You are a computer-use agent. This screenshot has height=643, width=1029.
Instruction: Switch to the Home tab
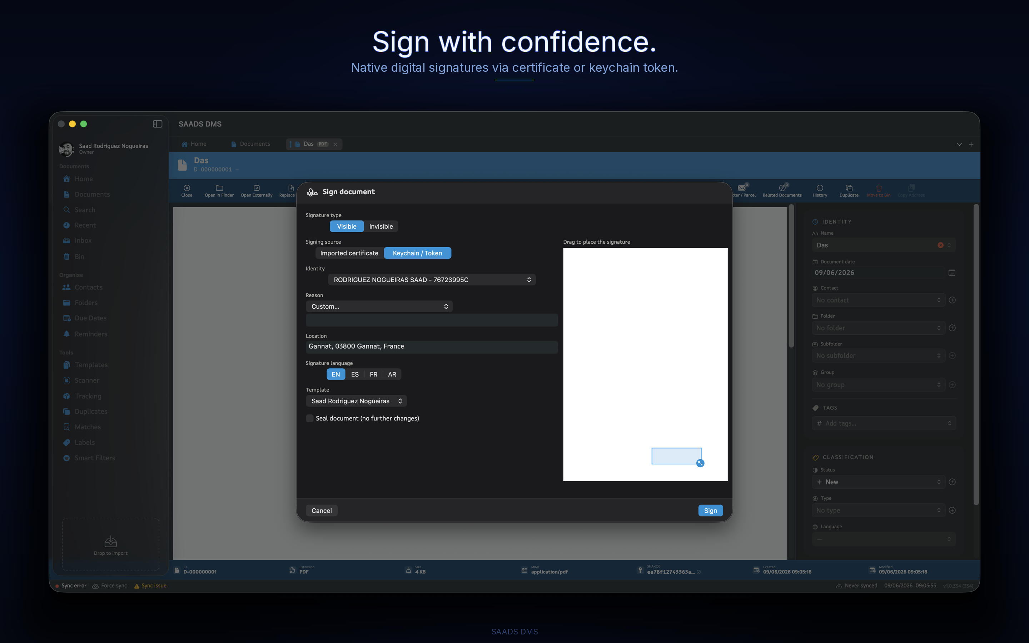194,144
